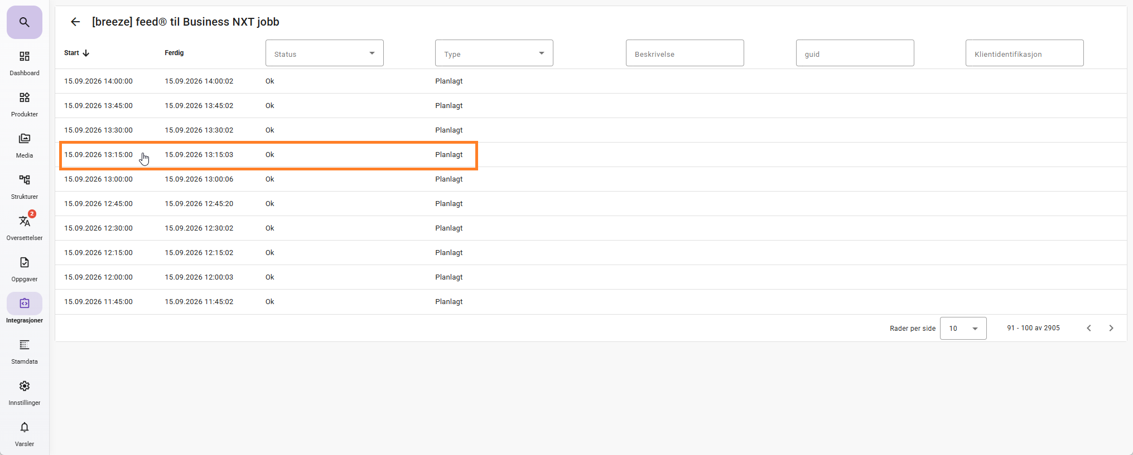Select the 15.09.2026 13:00:00 job row

pos(591,179)
